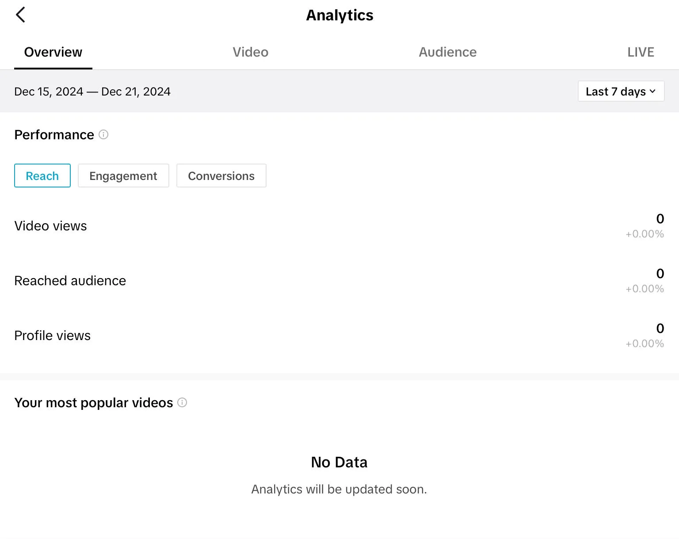Viewport: 679px width, 539px height.
Task: Select the LIVE tab
Action: pos(640,52)
